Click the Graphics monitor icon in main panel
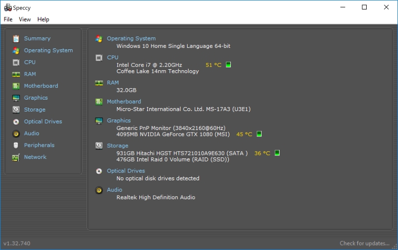 click(99, 121)
